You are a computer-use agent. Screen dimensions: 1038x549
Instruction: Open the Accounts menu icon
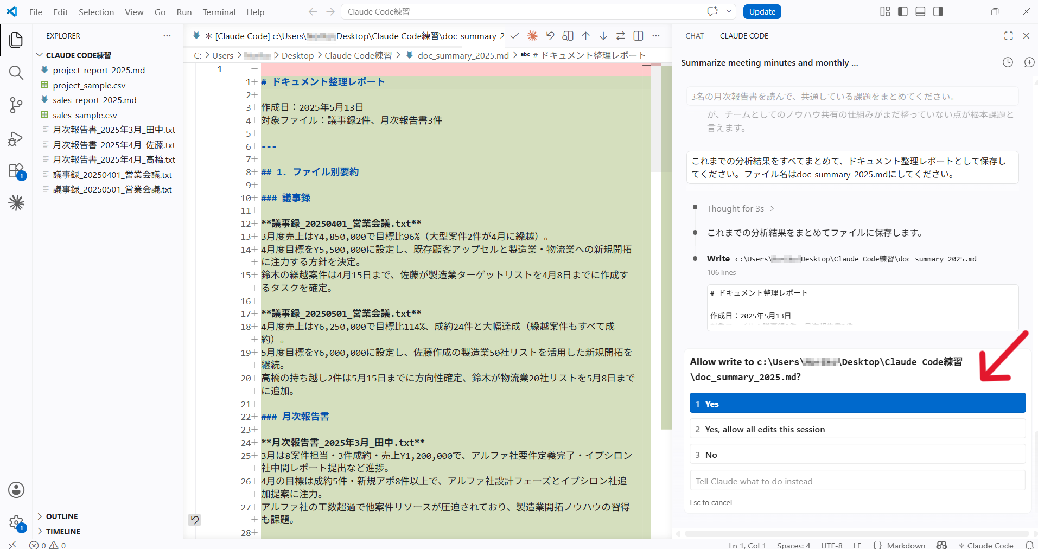[16, 490]
